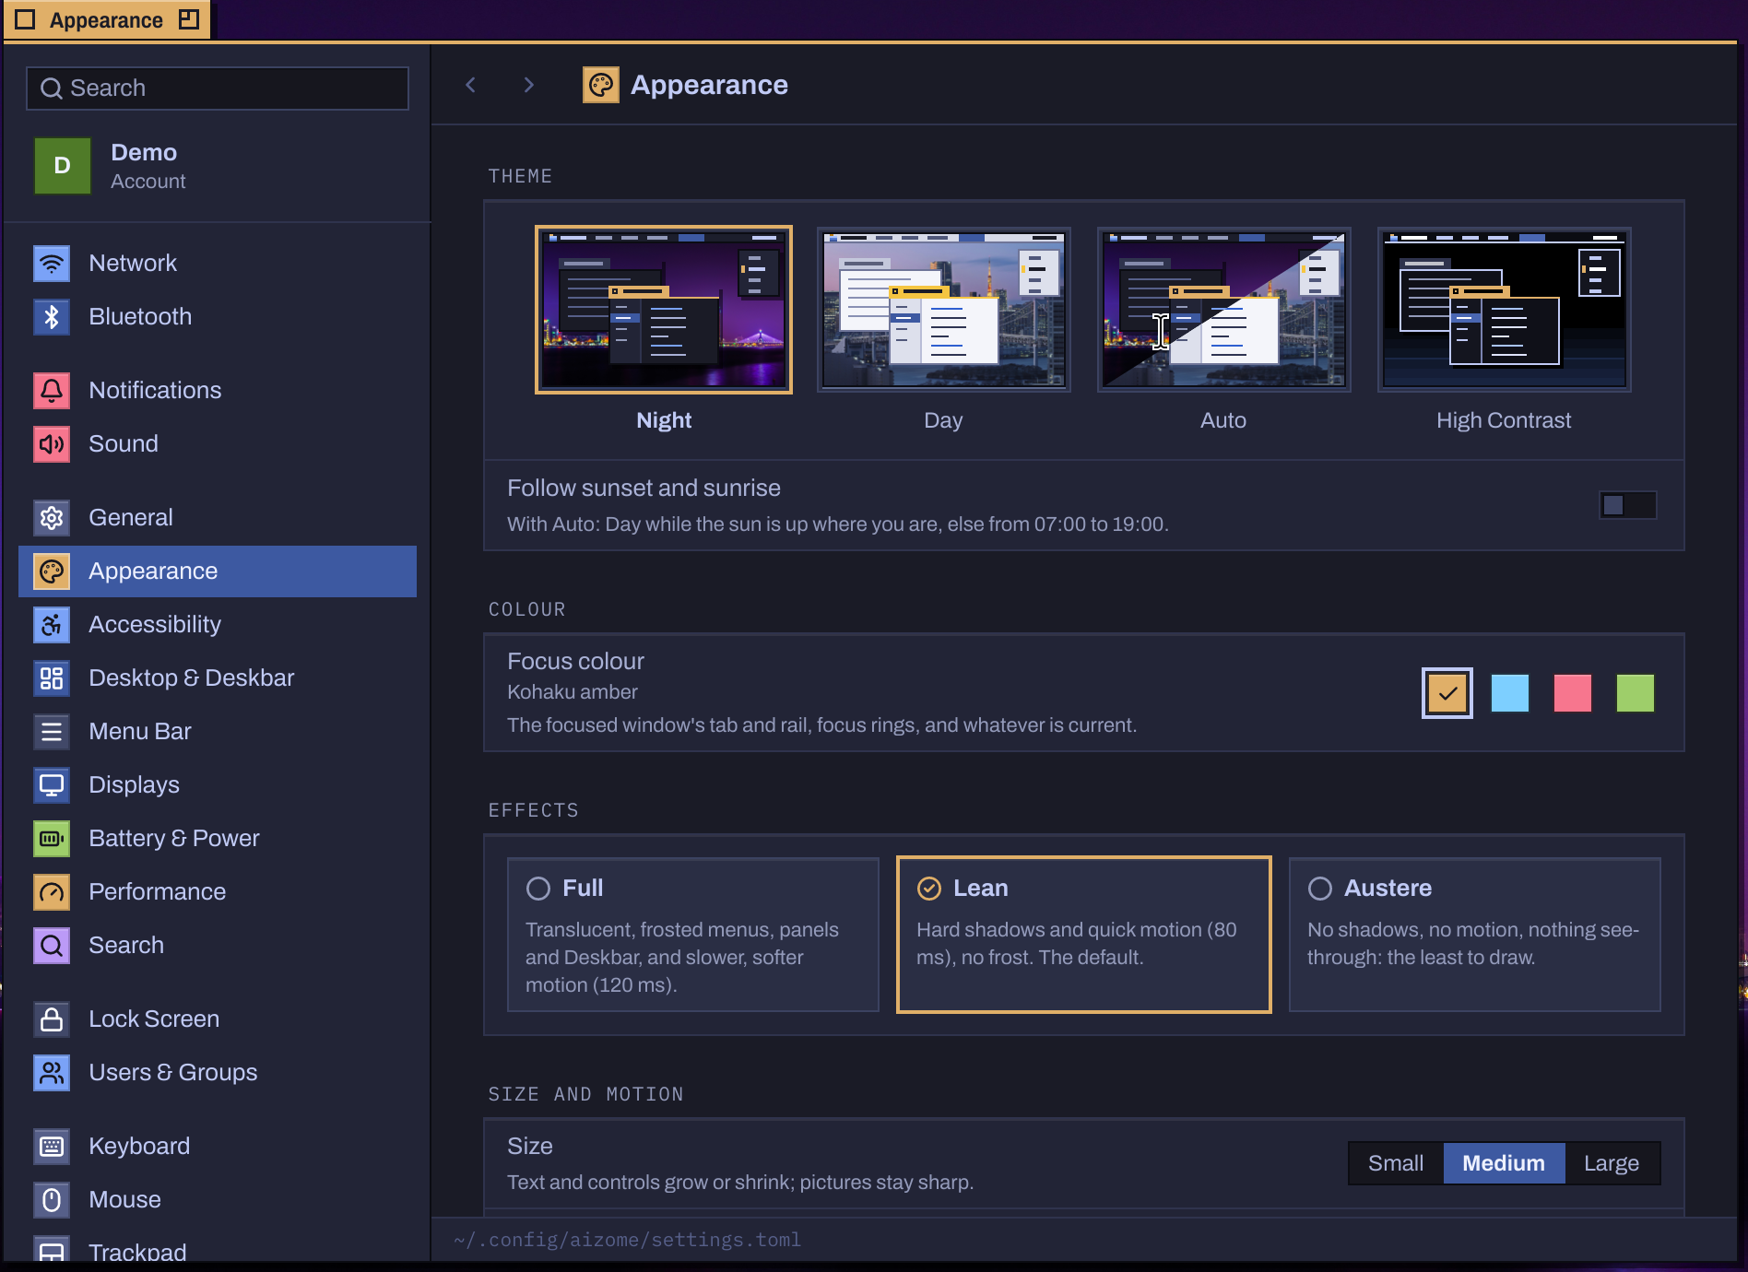
Task: Click the Bluetooth icon in sidebar
Action: click(52, 317)
